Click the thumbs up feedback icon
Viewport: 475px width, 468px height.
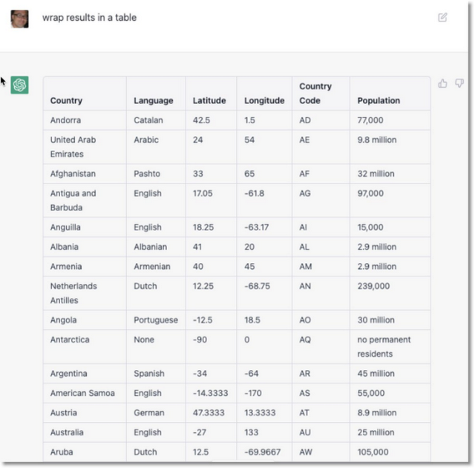click(x=442, y=83)
